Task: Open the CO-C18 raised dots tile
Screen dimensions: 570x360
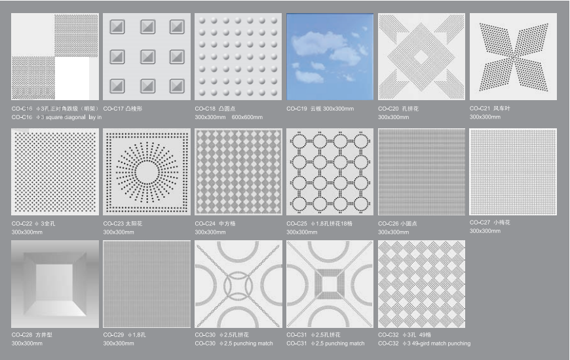Action: pos(238,57)
